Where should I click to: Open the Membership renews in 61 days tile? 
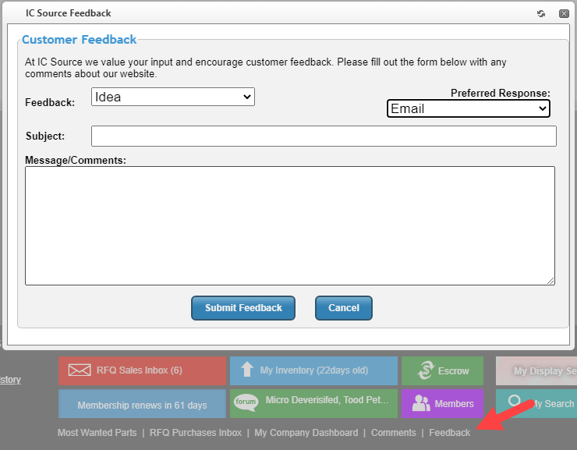[142, 405]
